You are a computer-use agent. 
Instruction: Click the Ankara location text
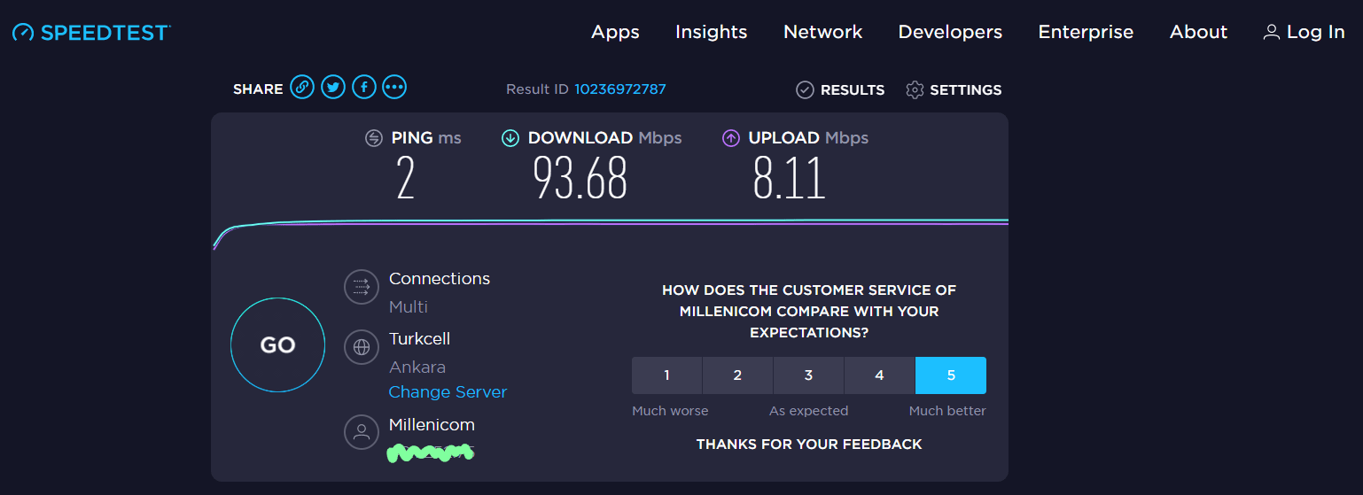417,367
